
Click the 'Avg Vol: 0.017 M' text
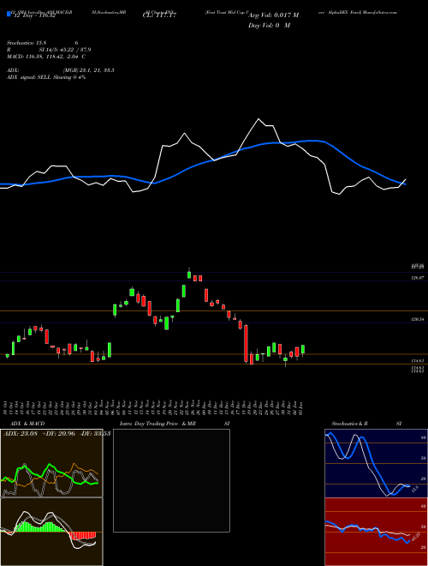click(x=273, y=15)
